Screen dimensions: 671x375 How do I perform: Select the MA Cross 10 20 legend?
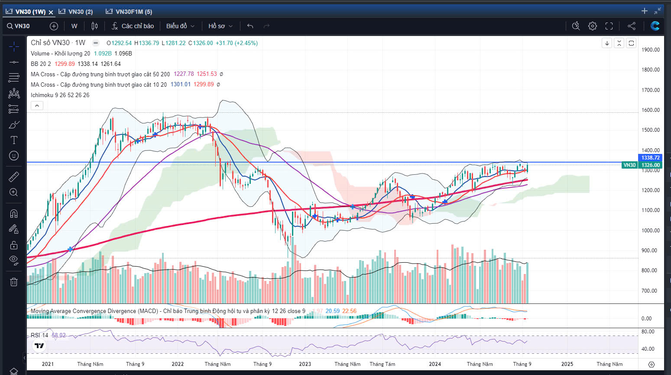[99, 85]
